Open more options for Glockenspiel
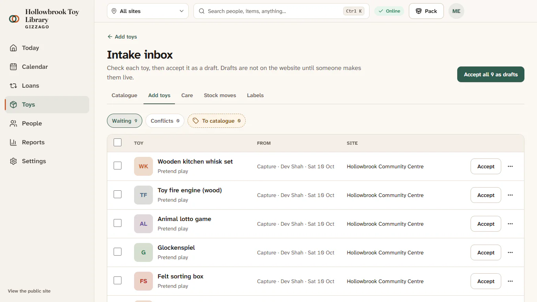537x302 pixels. tap(510, 252)
